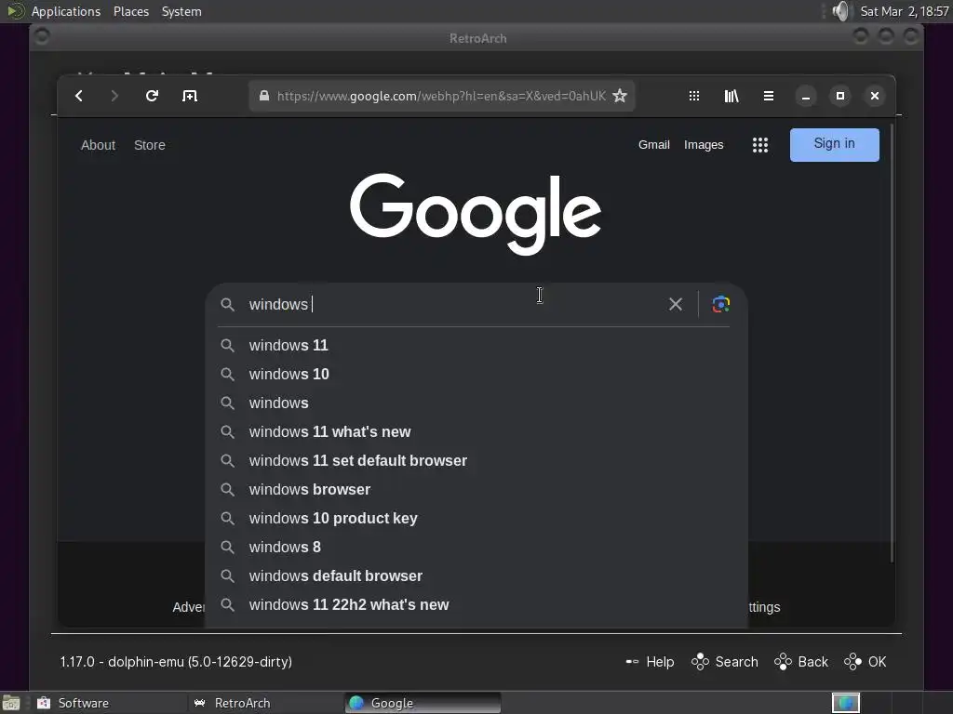
Task: Open the Store link
Action: click(150, 145)
